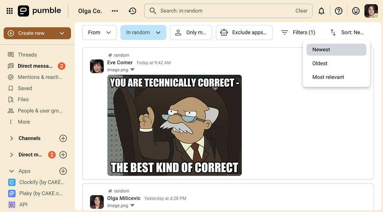Expand the Channels section chevron

(11, 138)
